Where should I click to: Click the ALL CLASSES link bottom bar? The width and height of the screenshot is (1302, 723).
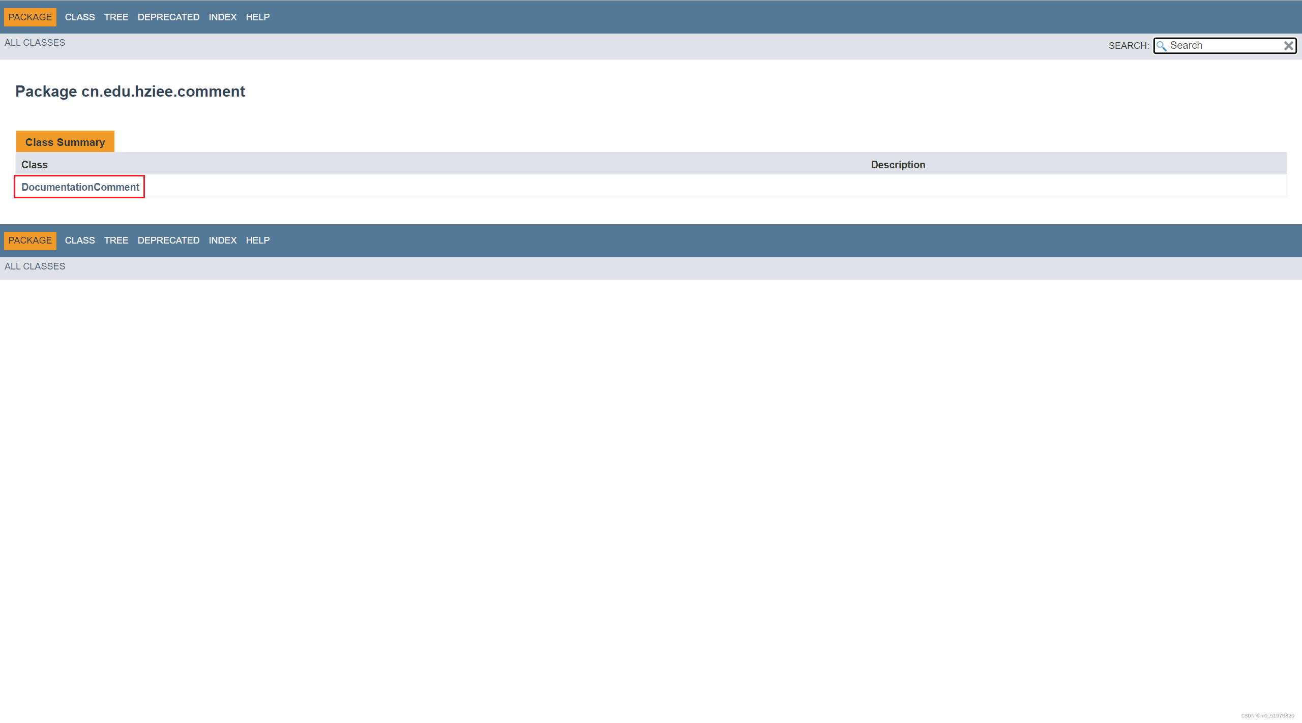click(35, 266)
